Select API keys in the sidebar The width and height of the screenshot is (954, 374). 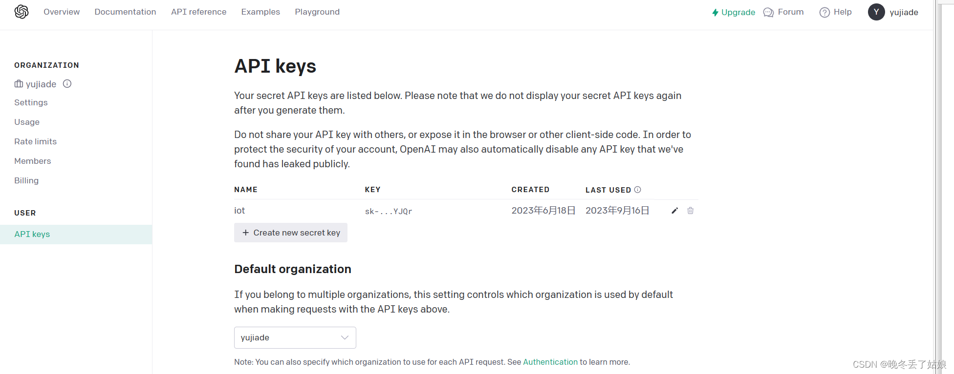[76, 234]
